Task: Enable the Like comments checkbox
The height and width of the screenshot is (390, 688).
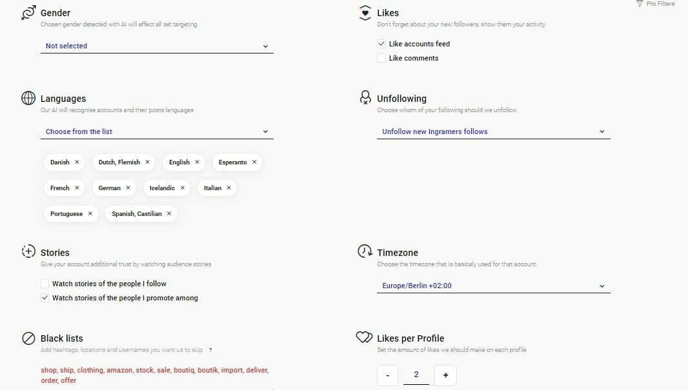Action: point(381,58)
